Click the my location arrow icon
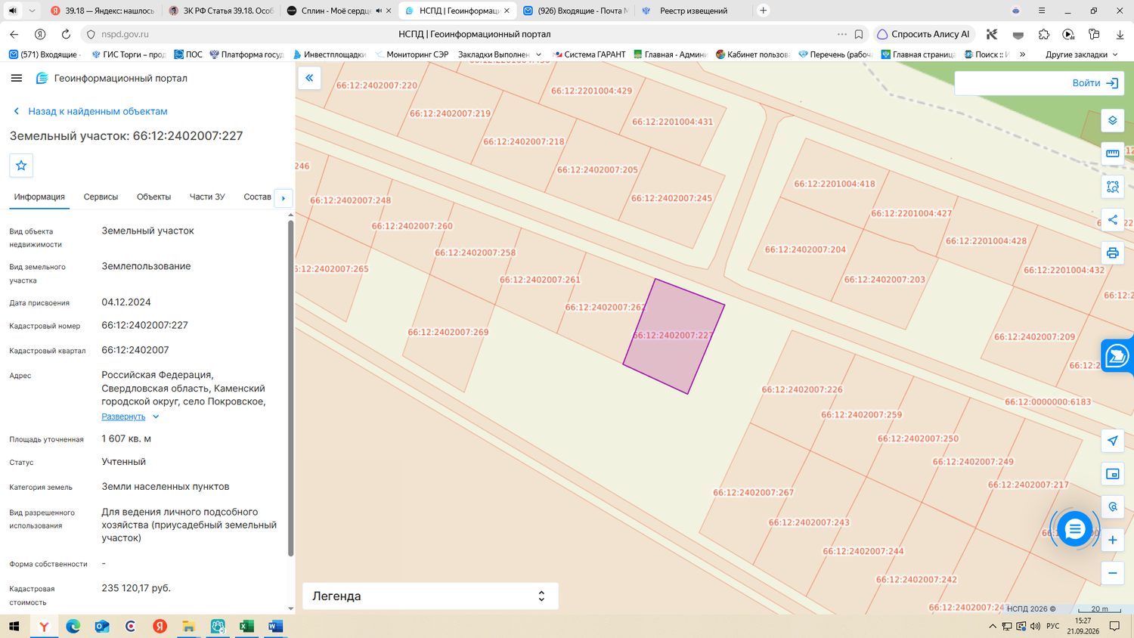The height and width of the screenshot is (638, 1134). click(1112, 441)
